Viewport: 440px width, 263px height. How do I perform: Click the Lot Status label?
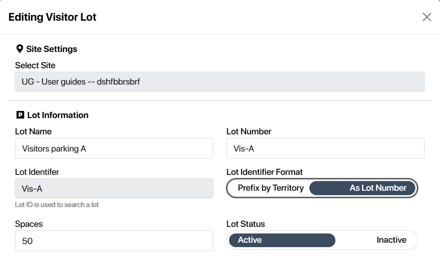coord(245,224)
